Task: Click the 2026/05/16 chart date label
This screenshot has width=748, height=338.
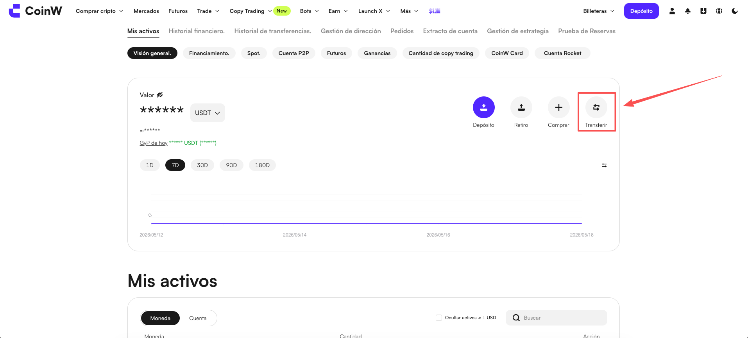Action: (x=438, y=235)
